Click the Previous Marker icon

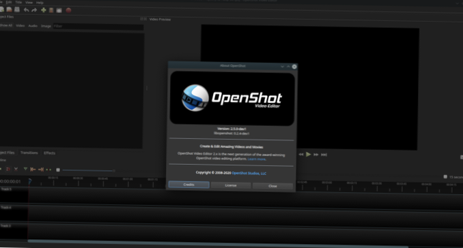click(33, 170)
